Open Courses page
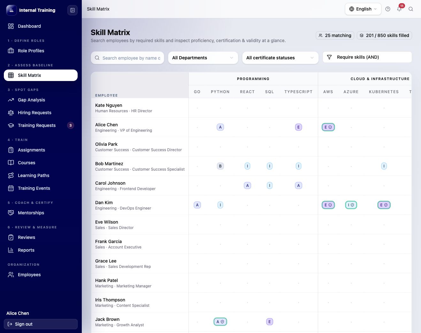 point(41,163)
